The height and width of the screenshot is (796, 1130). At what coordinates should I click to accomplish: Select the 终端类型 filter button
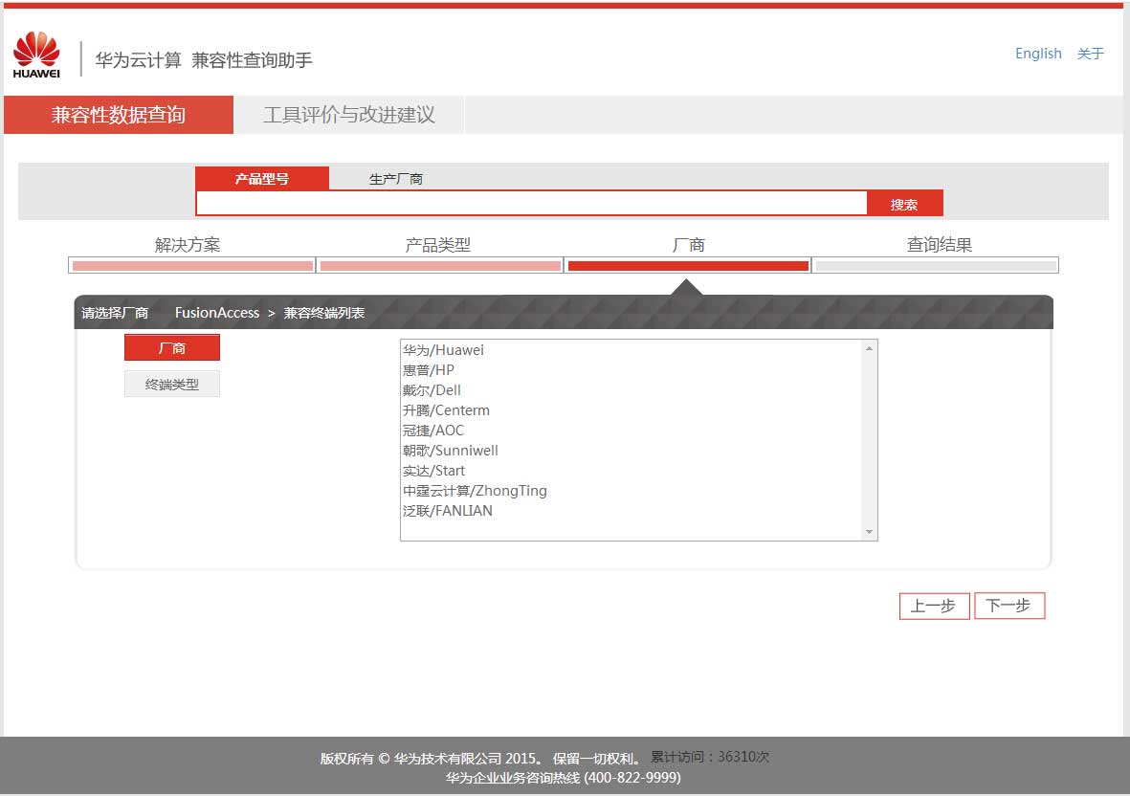(x=172, y=384)
